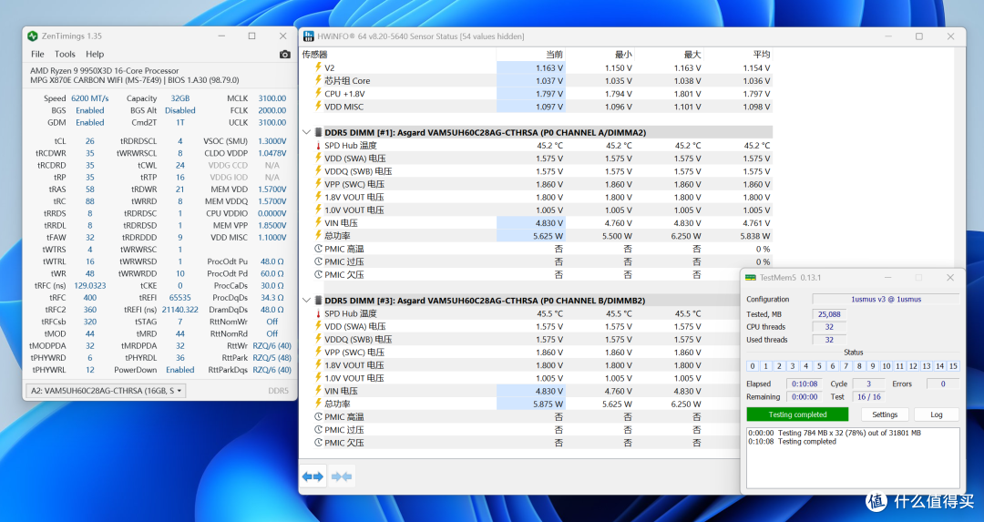
Task: Click the 最大 column header in HWiNFO
Action: [x=692, y=55]
